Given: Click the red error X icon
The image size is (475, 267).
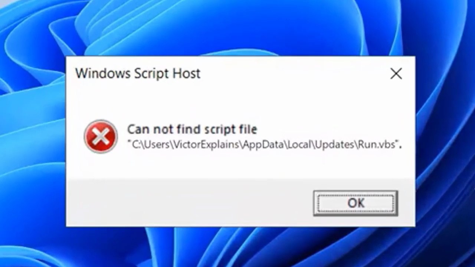Looking at the screenshot, I should tap(101, 136).
